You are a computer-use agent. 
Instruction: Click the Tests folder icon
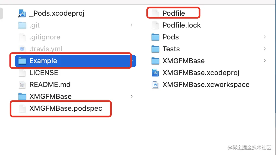(155, 49)
